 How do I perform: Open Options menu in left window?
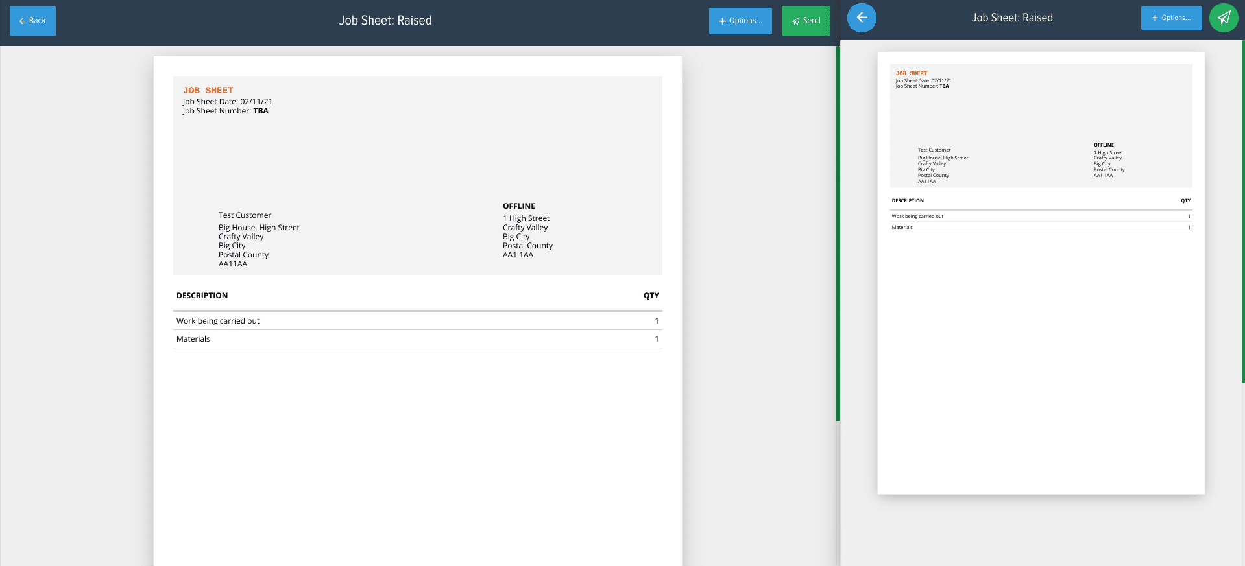[740, 21]
